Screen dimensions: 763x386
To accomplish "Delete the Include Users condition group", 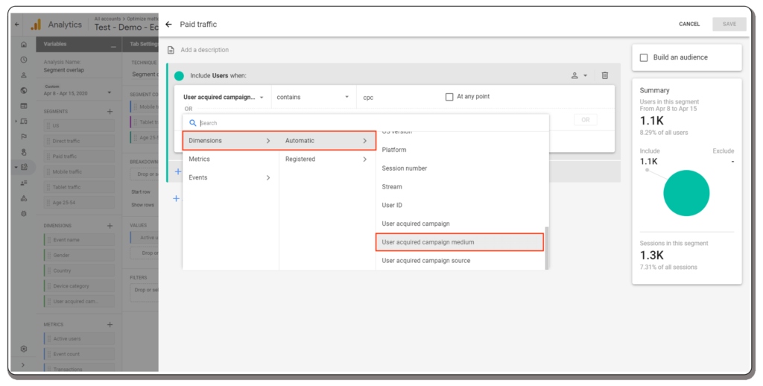I will 604,75.
